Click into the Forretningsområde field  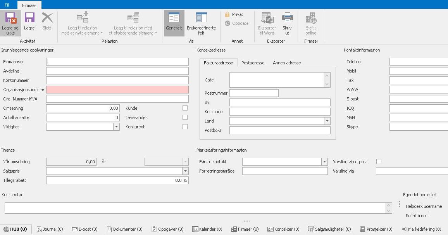(285, 171)
